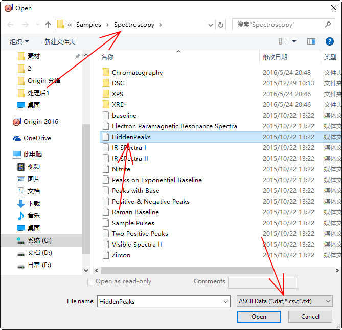The height and width of the screenshot is (330, 342).
Task: Open the 组织 menu
Action: 19,41
